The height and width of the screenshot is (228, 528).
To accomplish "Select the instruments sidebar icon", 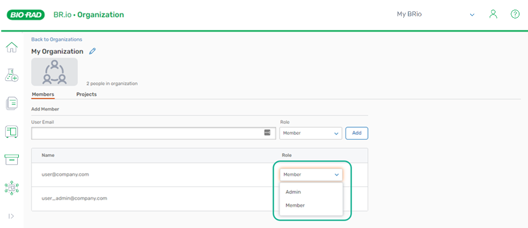I will 12,131.
